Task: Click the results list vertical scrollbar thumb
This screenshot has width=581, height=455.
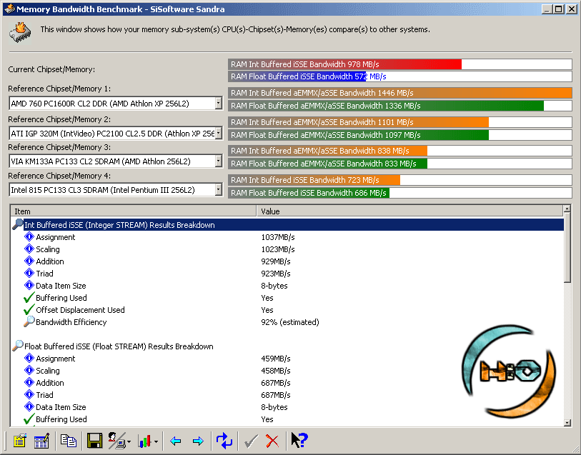Action: [x=567, y=248]
